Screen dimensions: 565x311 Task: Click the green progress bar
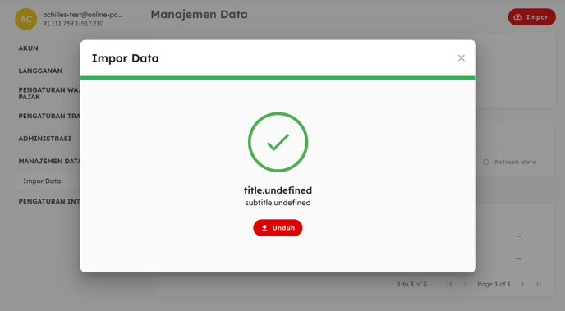tap(278, 78)
